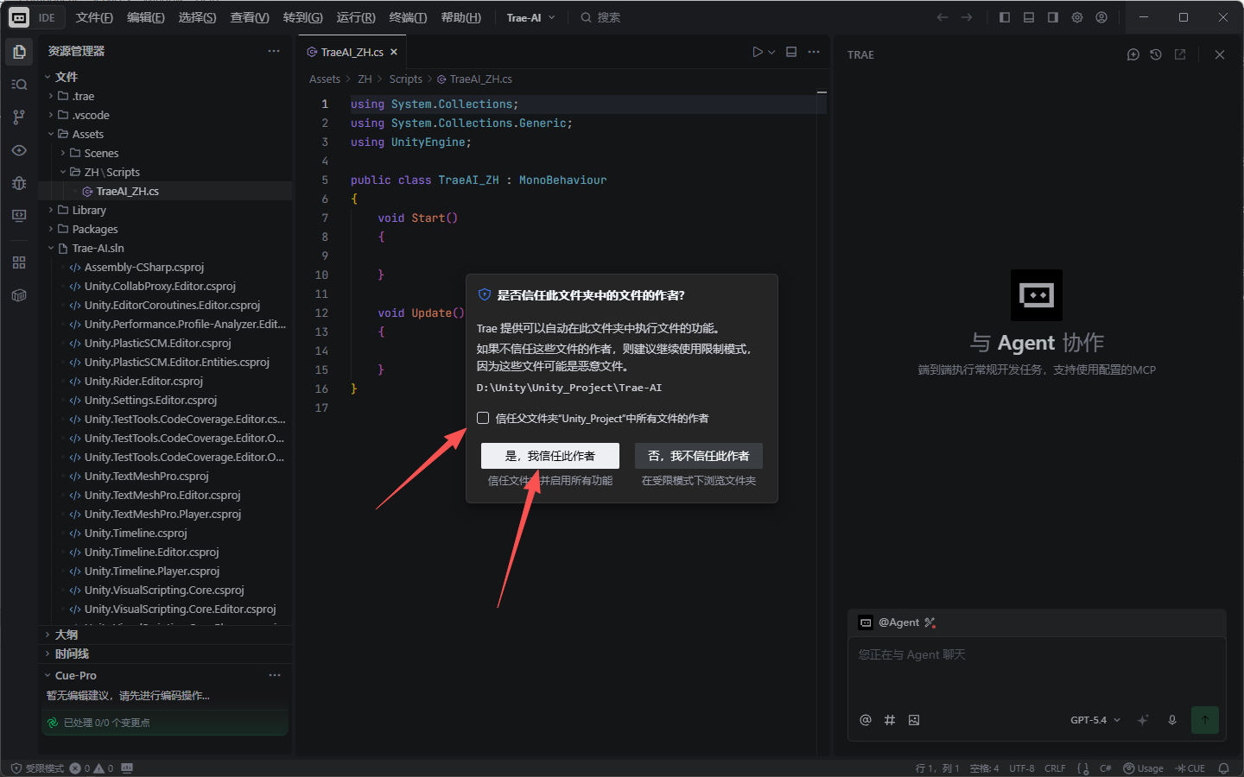
Task: Pop out the TRAE panel to a window
Action: pos(1180,54)
